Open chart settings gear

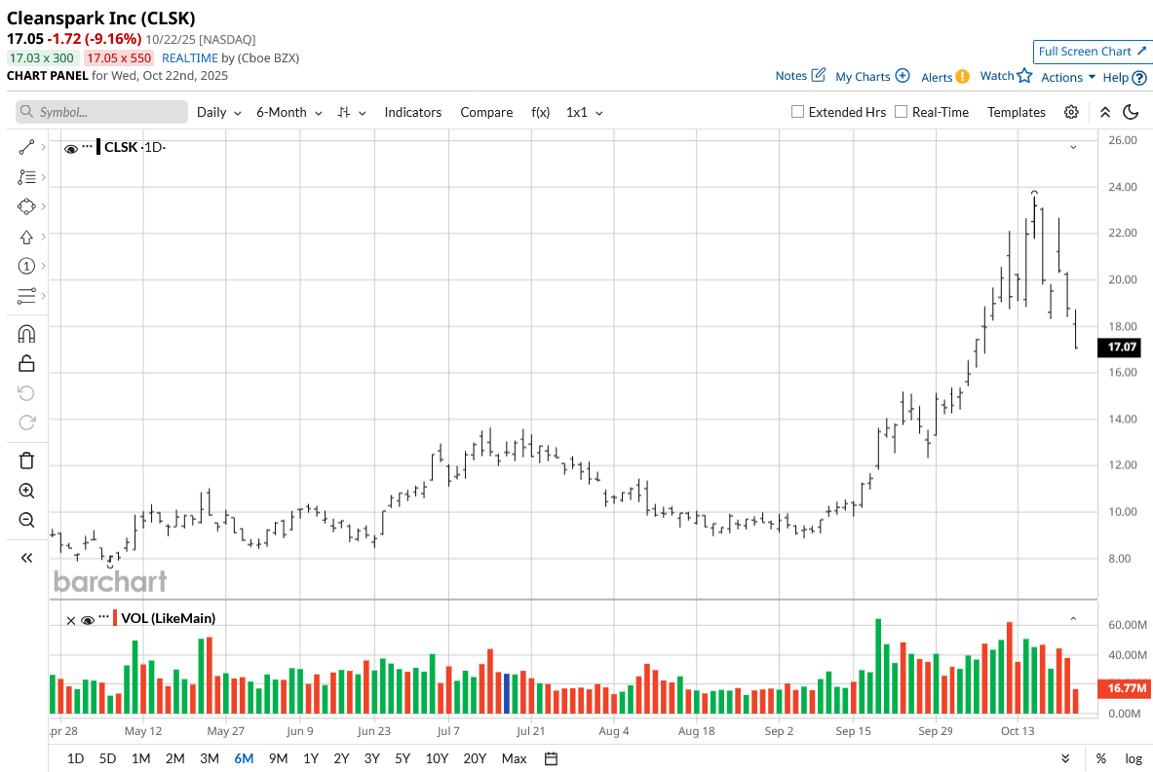[x=1071, y=112]
